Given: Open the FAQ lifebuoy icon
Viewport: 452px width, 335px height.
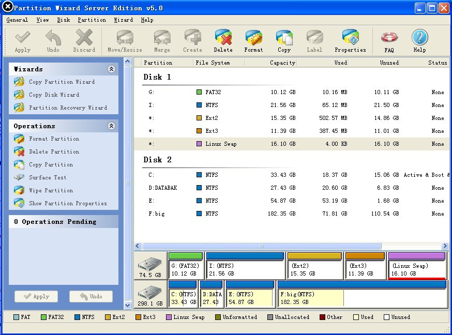Looking at the screenshot, I should click(x=389, y=41).
